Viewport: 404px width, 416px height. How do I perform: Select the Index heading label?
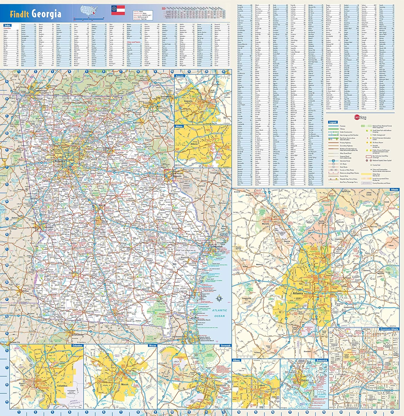(7, 25)
